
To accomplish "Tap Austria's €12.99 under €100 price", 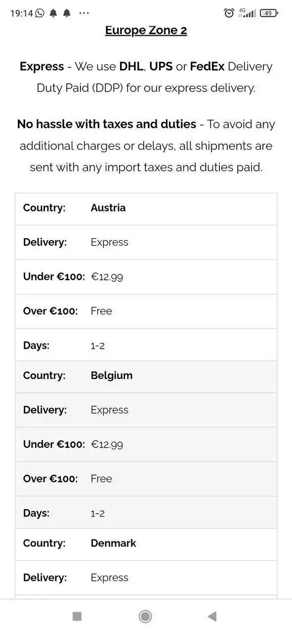I will pyautogui.click(x=107, y=277).
